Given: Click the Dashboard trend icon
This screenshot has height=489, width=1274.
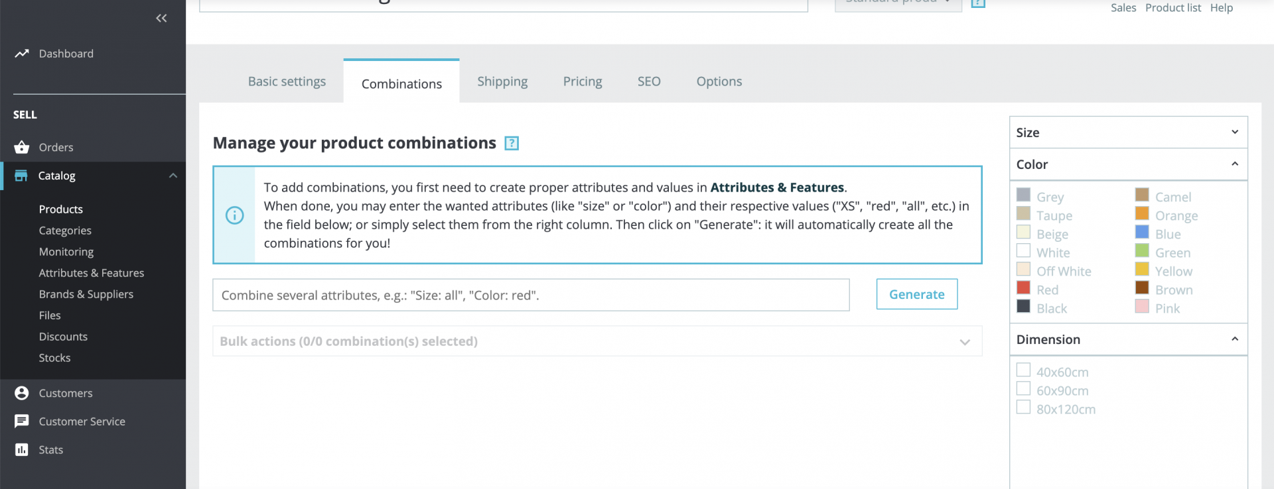Looking at the screenshot, I should click(x=22, y=54).
